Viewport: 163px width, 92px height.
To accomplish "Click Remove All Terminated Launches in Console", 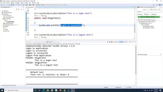I will [112, 42].
